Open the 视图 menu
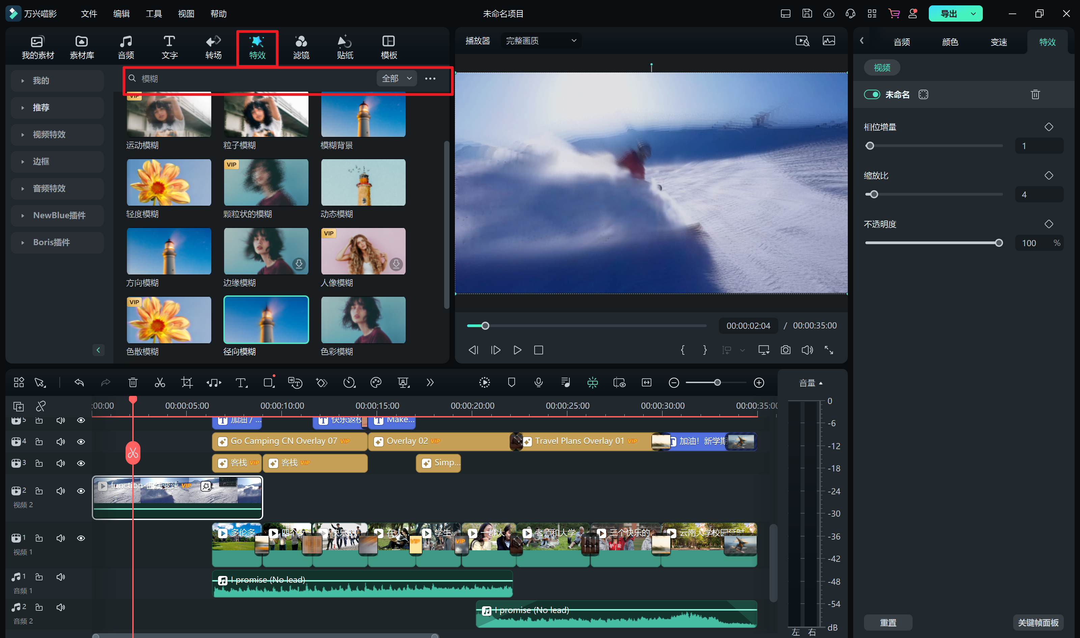Screen dimensions: 1080x638 186,14
